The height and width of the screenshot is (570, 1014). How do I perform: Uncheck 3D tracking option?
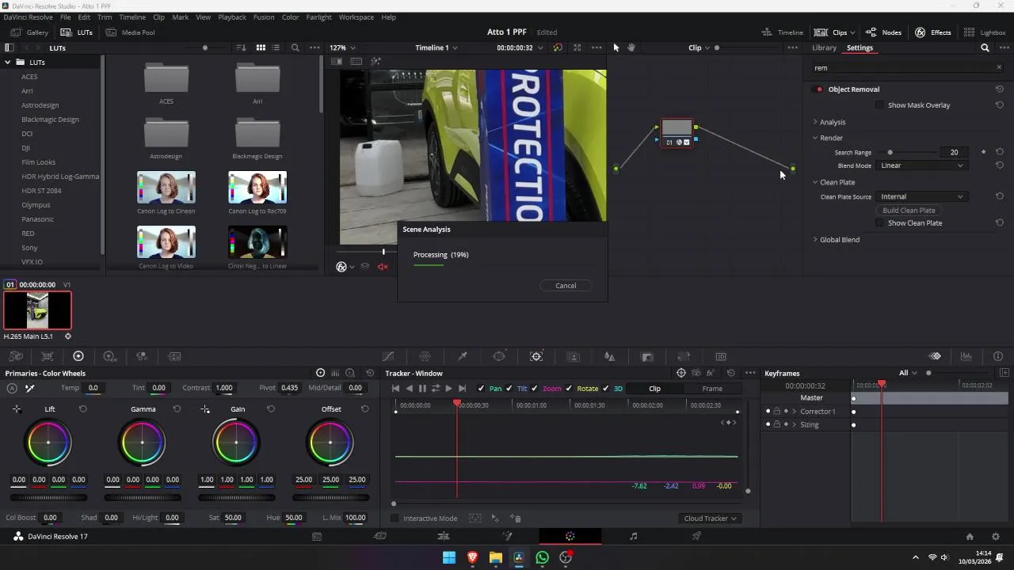click(606, 389)
